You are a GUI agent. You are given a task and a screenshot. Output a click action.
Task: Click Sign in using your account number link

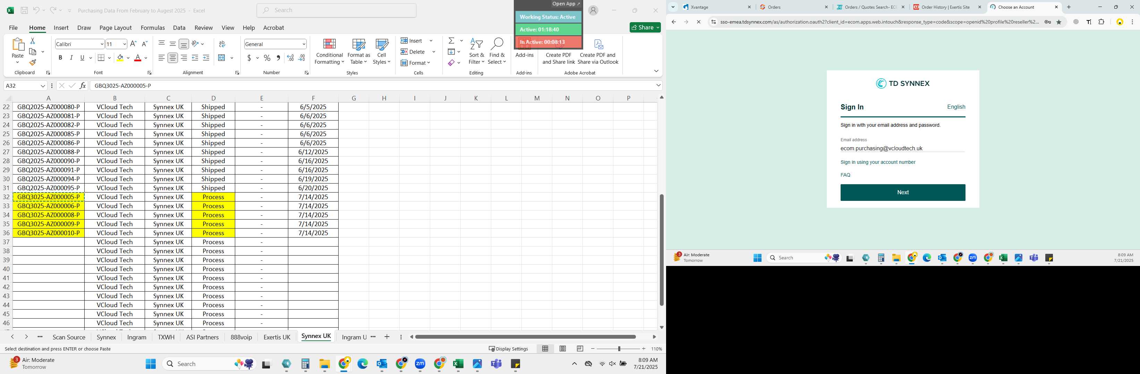click(878, 162)
